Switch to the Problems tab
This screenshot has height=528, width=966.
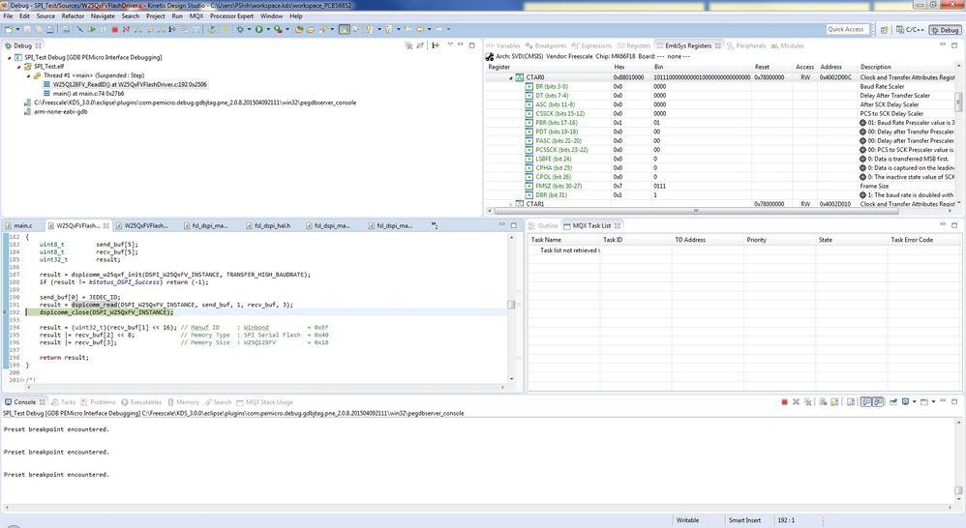tap(99, 402)
